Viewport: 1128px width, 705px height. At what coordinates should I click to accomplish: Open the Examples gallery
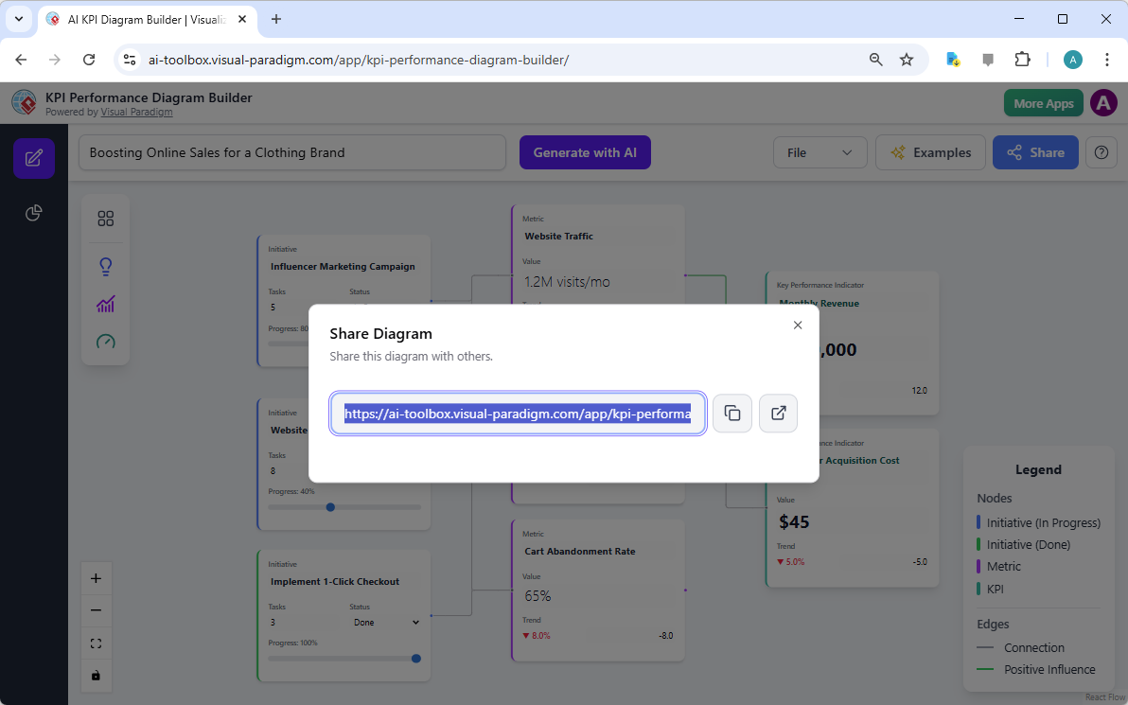coord(930,151)
